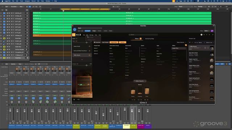The height and width of the screenshot is (130, 232).
Task: Click Paste in the plugin header
Action: (99, 31)
